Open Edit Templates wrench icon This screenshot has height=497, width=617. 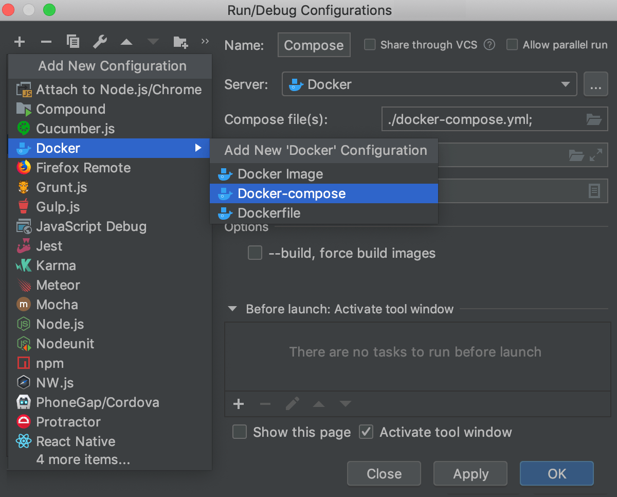coord(100,42)
